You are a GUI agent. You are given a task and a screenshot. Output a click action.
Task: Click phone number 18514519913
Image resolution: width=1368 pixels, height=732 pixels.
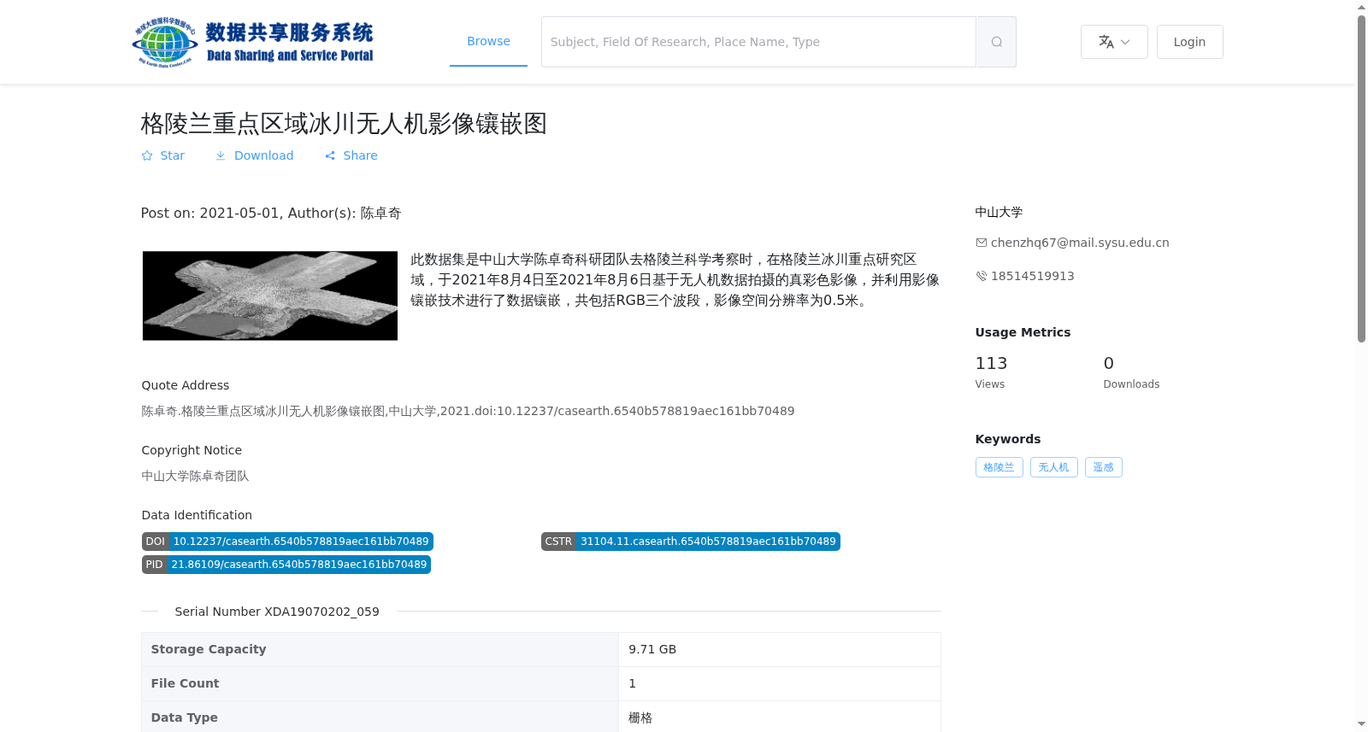(x=1032, y=276)
